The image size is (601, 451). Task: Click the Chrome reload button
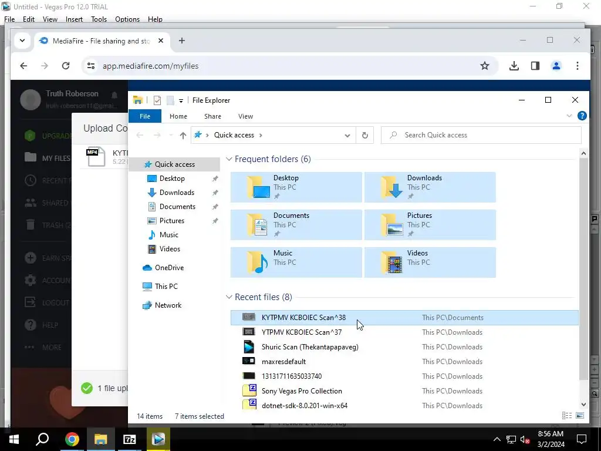click(66, 66)
